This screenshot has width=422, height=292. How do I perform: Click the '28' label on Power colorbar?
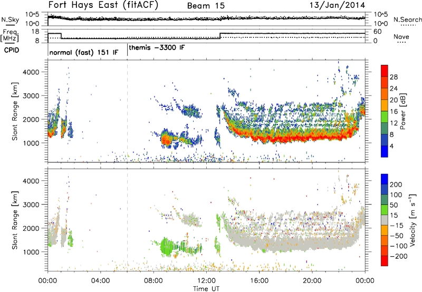coord(394,77)
